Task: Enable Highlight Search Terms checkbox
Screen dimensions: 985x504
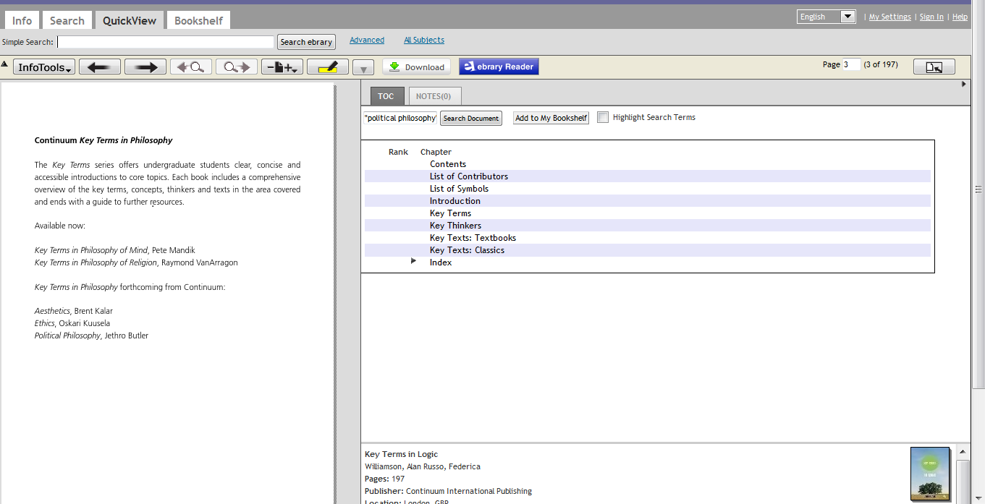Action: click(603, 118)
